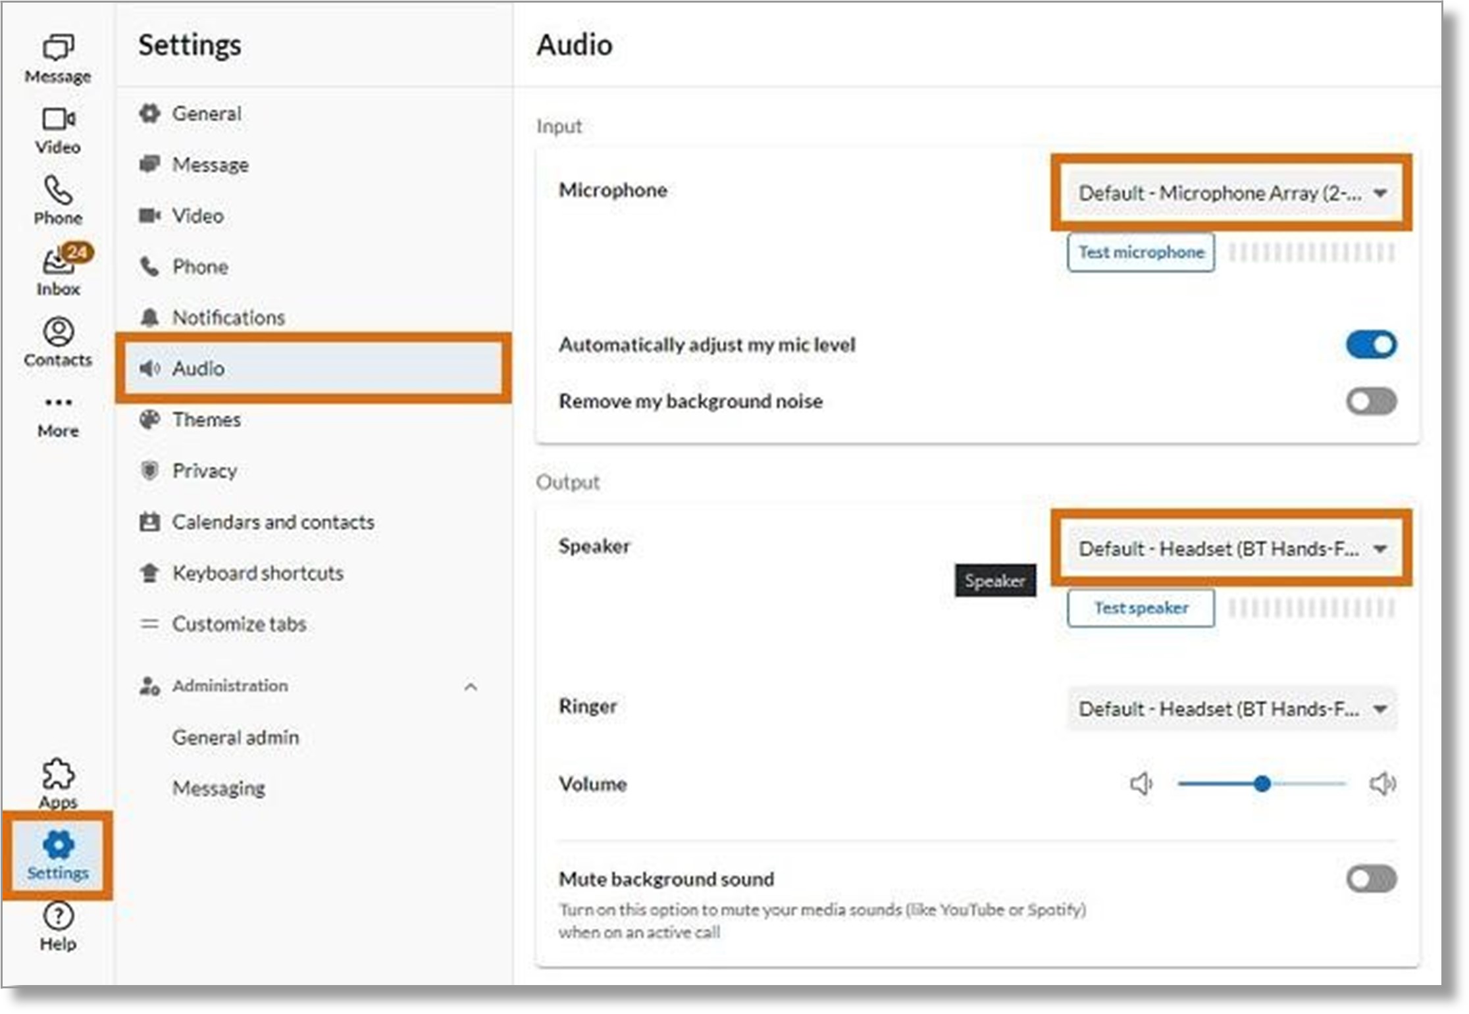Click the Volume slider handle
Viewport: 1469px width, 1014px height.
1262,784
